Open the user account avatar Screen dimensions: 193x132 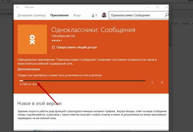pyautogui.click(x=104, y=15)
